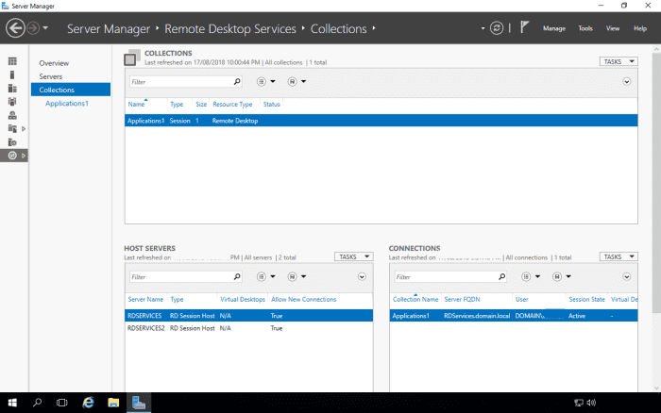Viewport: 661px width, 413px height.
Task: Select the RDSERVICES host server row
Action: [248, 316]
